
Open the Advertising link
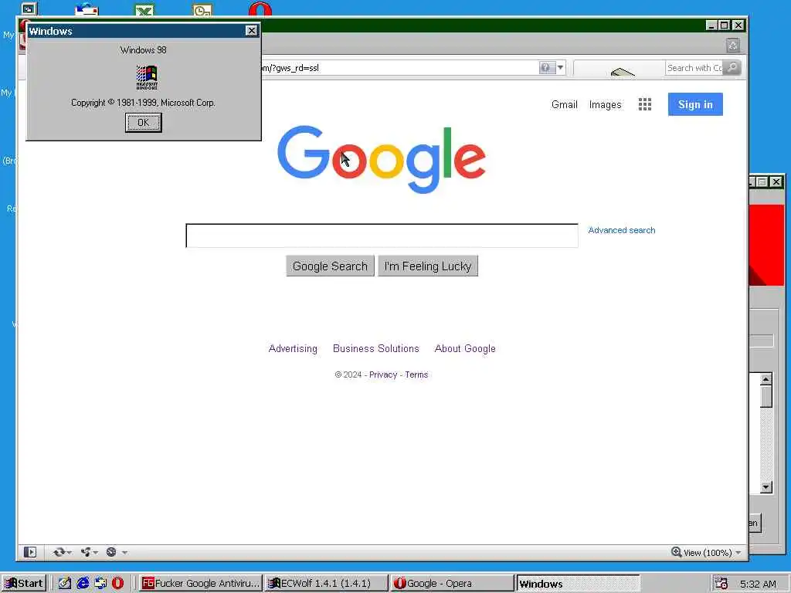[x=293, y=348]
